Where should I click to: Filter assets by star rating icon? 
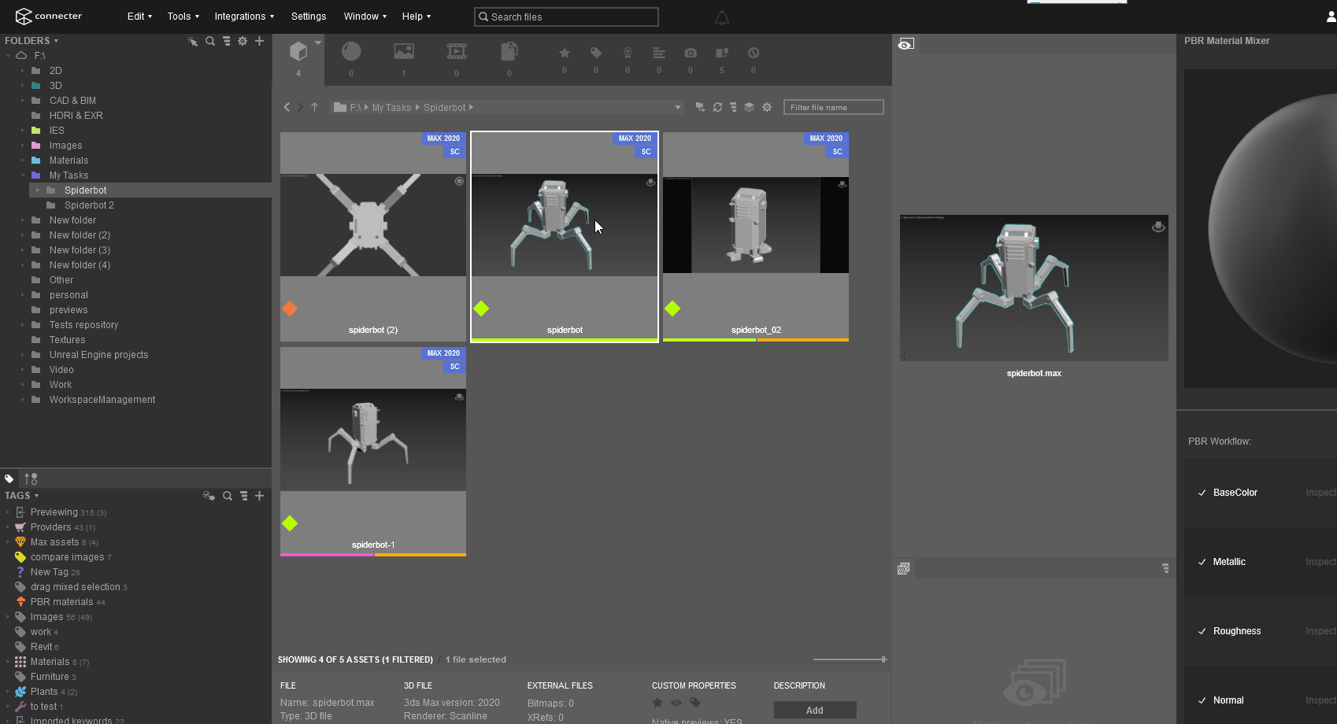click(x=565, y=53)
